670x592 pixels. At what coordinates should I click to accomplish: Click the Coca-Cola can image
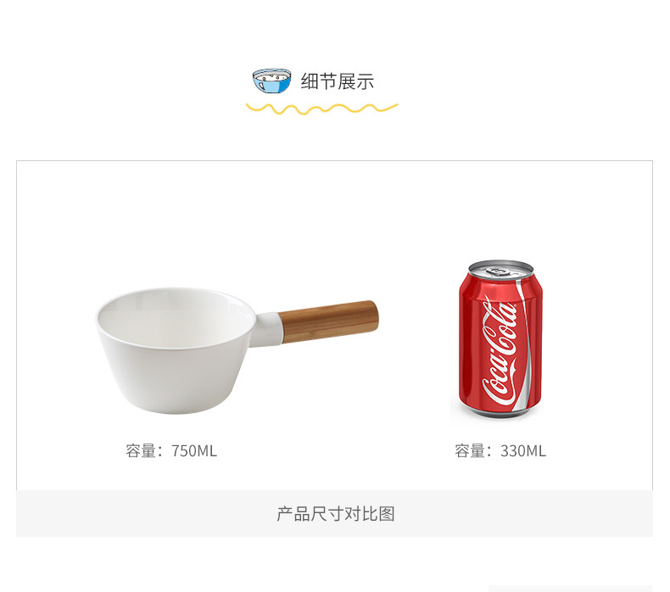click(500, 339)
